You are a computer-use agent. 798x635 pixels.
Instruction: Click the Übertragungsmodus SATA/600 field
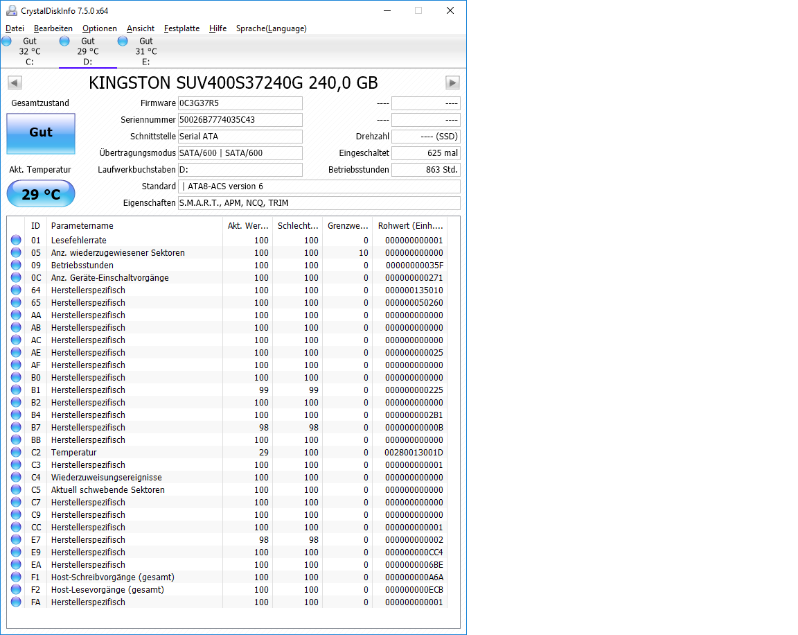point(240,153)
